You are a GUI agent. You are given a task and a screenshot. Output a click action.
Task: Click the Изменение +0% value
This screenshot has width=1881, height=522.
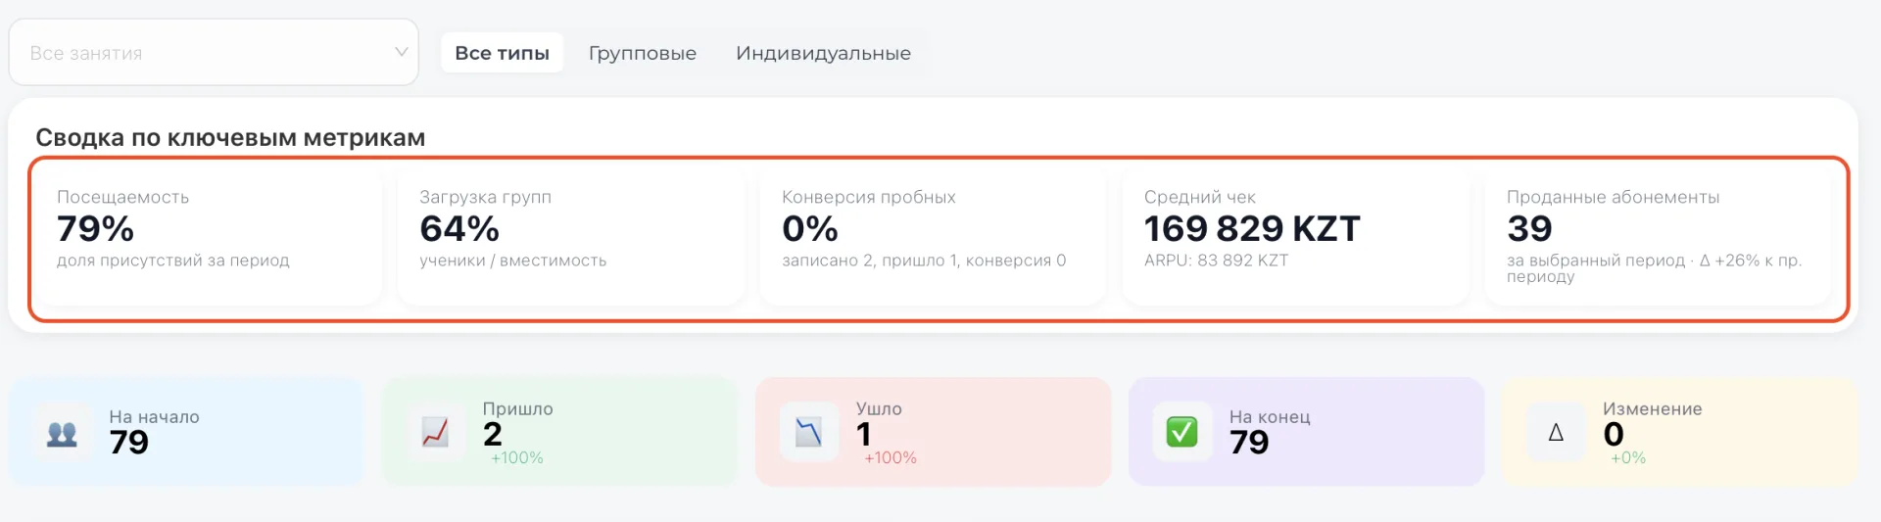tap(1628, 458)
